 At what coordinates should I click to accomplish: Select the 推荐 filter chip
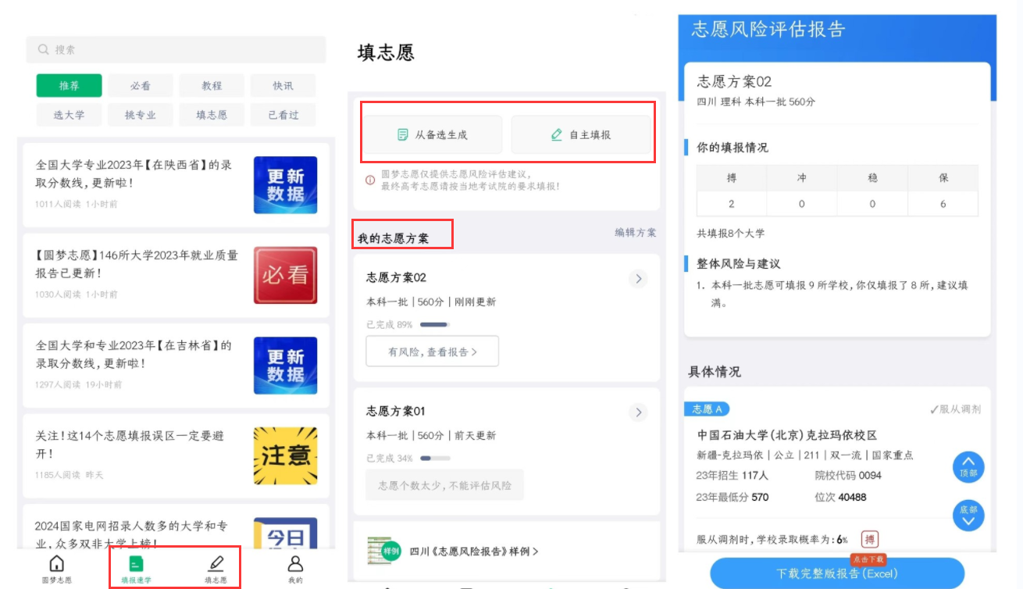point(70,85)
